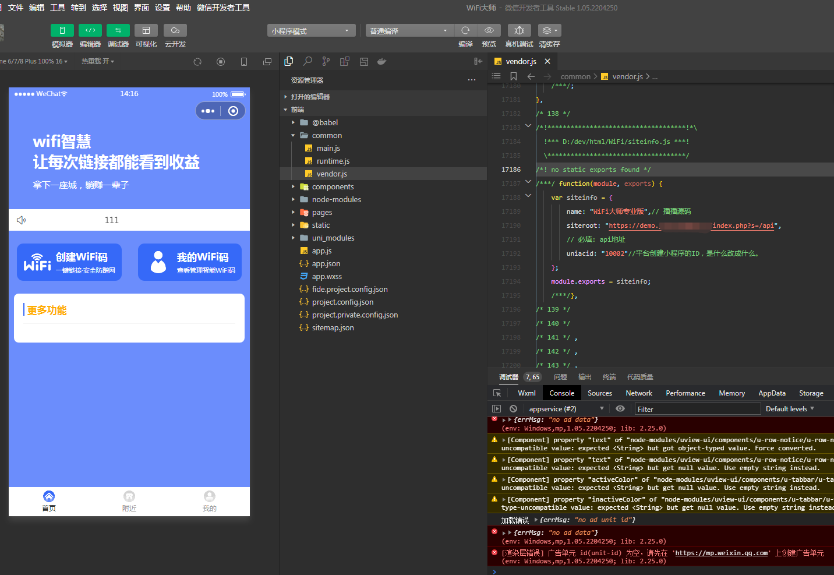Open the 文件 menu
The image size is (834, 575).
point(16,8)
